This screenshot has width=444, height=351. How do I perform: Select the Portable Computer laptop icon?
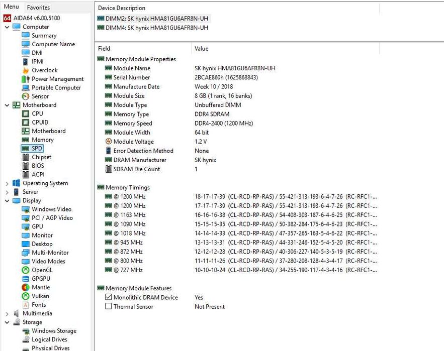point(26,88)
